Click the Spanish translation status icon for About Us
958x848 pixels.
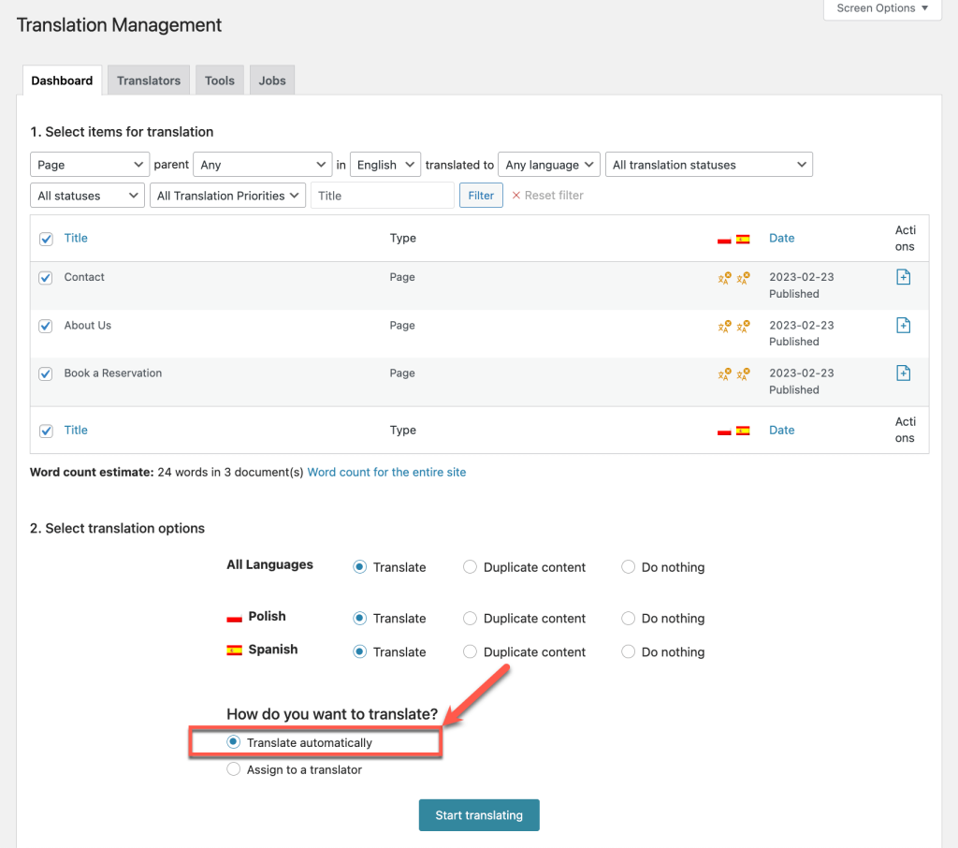point(742,326)
